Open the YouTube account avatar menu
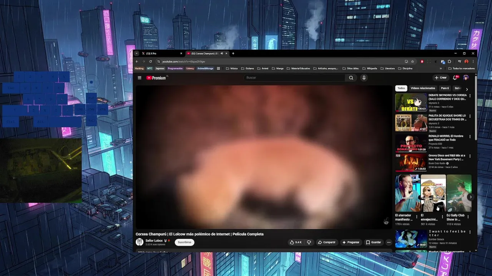 point(466,77)
